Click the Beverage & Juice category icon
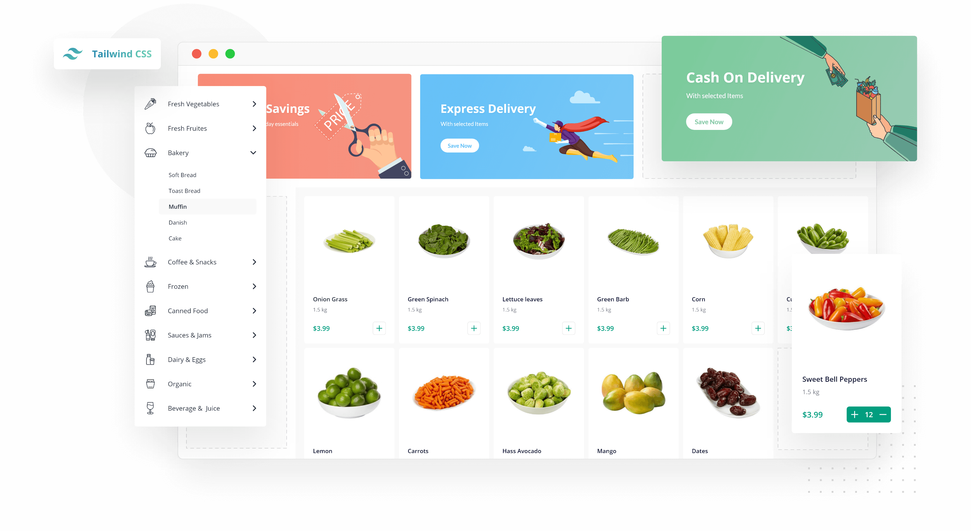The width and height of the screenshot is (971, 531). click(x=150, y=408)
